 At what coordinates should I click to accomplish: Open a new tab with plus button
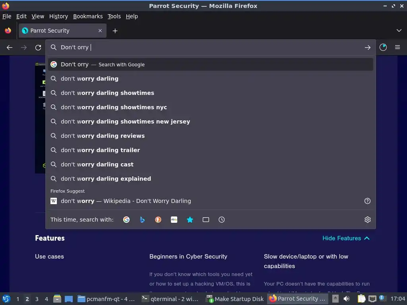[x=115, y=31]
